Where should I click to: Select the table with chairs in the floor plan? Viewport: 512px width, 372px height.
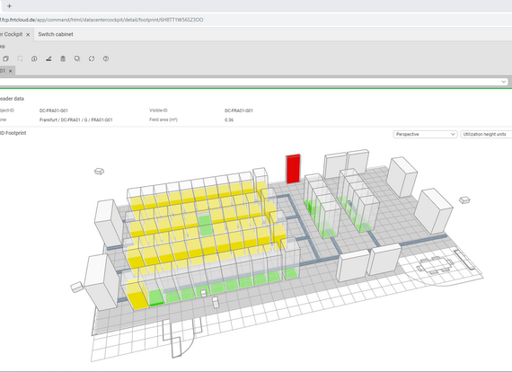435,265
